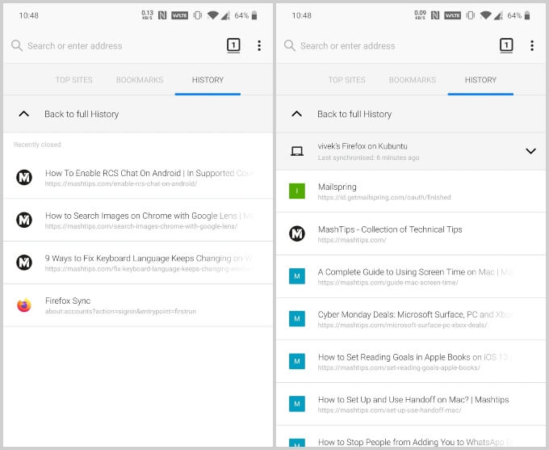Tap VoLTE icon in right status bar
The image size is (549, 450).
coord(452,15)
